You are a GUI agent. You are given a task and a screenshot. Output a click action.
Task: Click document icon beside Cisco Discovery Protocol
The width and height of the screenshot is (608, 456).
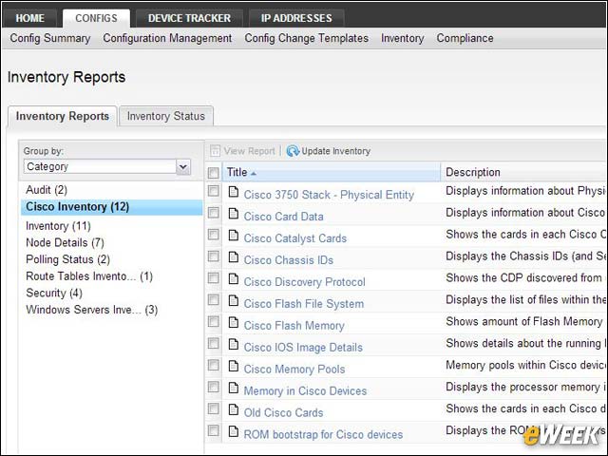(233, 278)
